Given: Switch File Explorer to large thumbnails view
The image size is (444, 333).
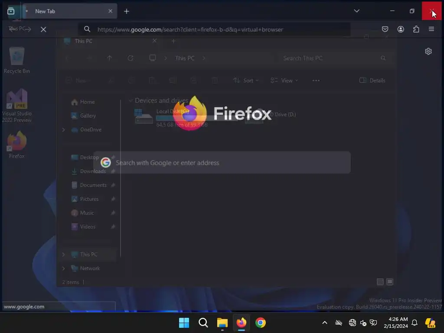Looking at the screenshot, I should pos(390,282).
